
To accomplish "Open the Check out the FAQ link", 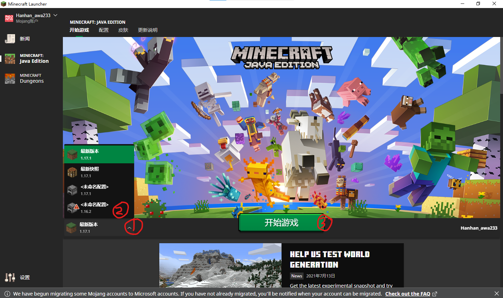I will pyautogui.click(x=408, y=294).
